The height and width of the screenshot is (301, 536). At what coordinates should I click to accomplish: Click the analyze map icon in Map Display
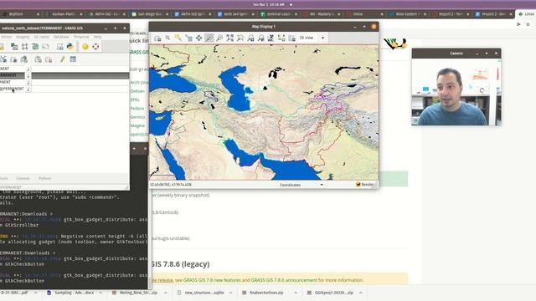tap(271, 38)
